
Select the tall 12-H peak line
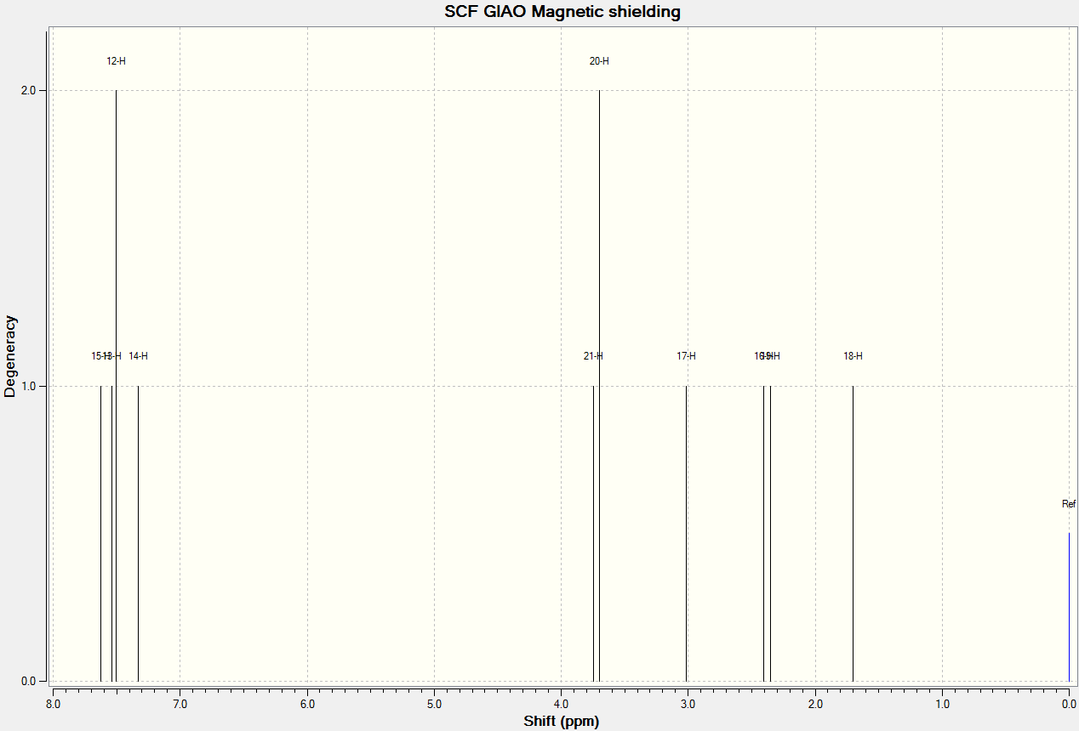[x=116, y=386]
